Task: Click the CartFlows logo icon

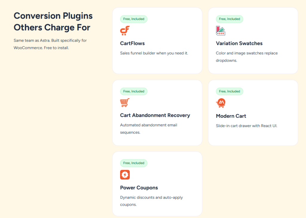Action: pos(125,31)
